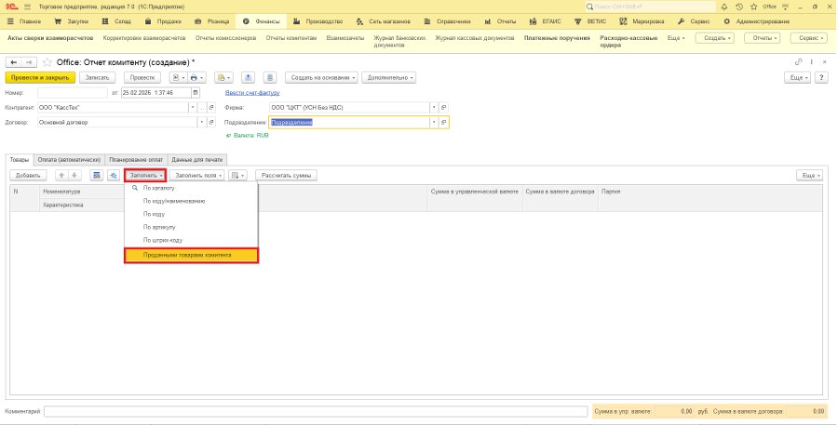The height and width of the screenshot is (425, 838).
Task: Go back with the left arrow
Action: click(14, 62)
